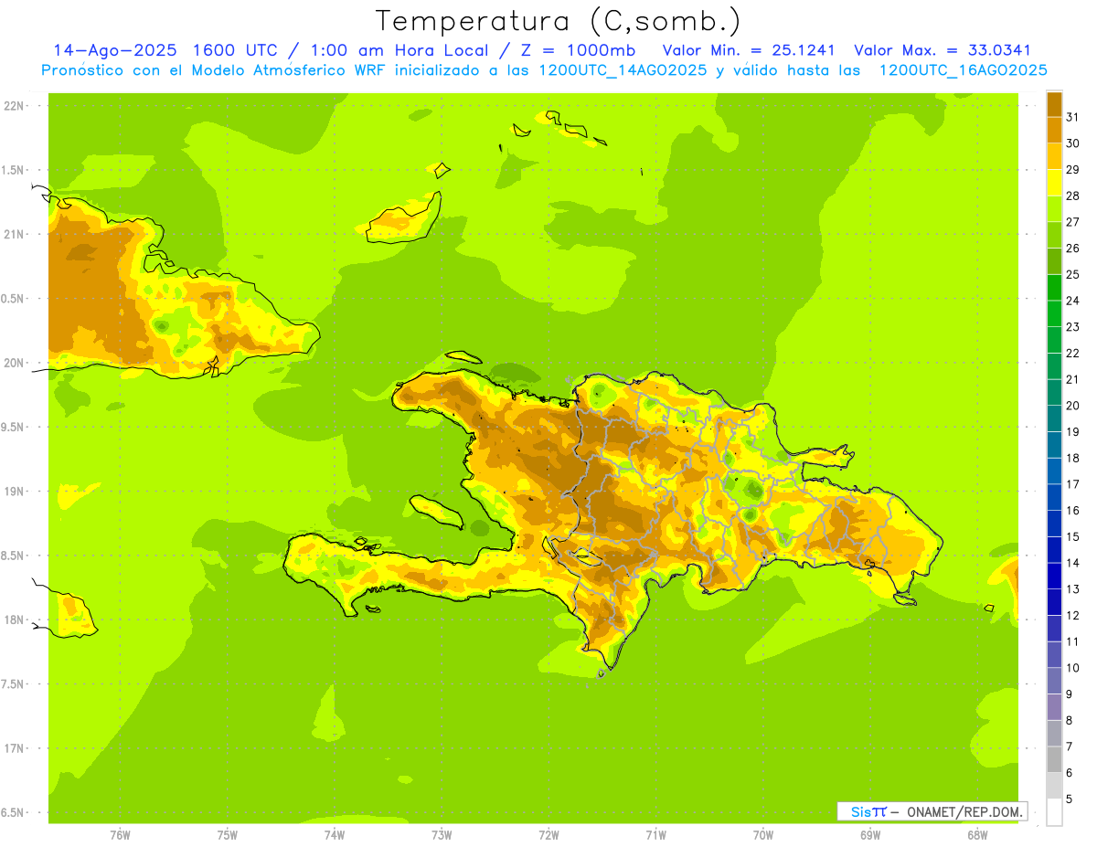Click the "74W" longitude label
Viewport: 1097px width, 847px height.
click(335, 835)
